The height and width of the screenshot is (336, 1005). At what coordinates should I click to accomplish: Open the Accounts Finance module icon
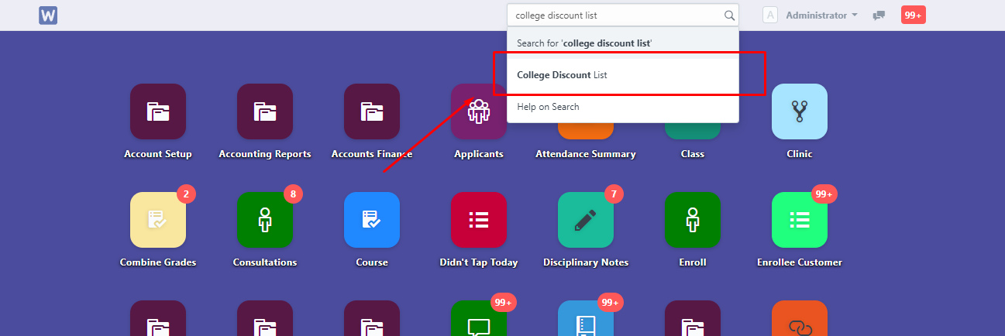tap(372, 111)
